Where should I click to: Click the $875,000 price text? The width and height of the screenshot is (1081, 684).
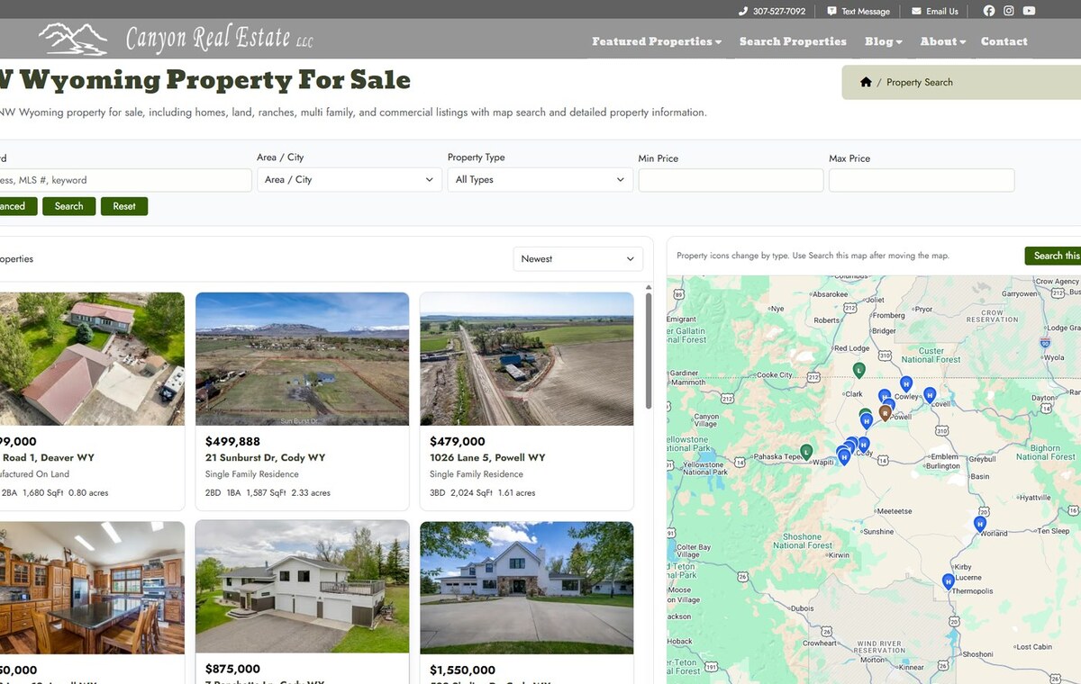[x=232, y=669]
